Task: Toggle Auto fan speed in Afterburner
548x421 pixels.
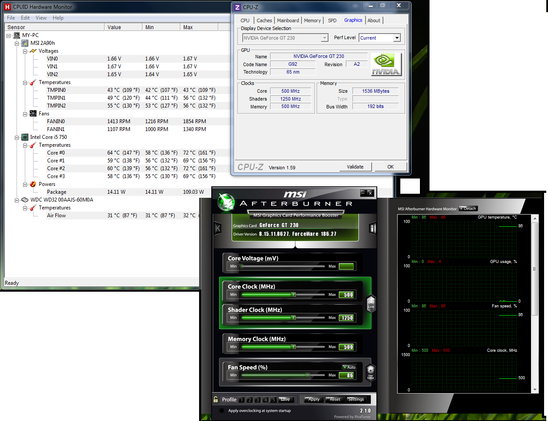Action: (349, 367)
